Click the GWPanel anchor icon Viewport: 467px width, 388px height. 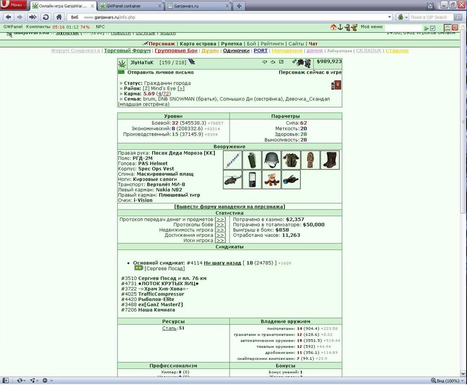[x=340, y=28]
